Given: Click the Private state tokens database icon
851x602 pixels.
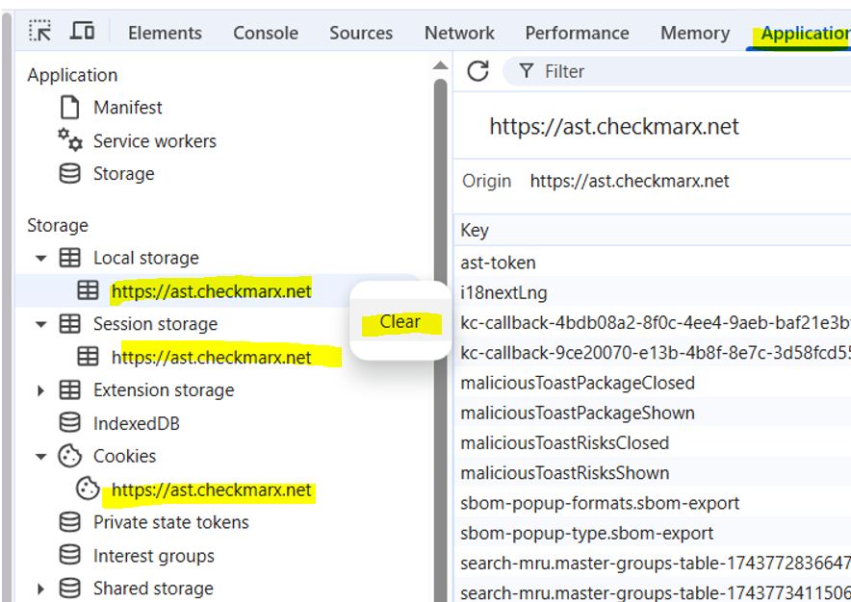Looking at the screenshot, I should point(69,522).
